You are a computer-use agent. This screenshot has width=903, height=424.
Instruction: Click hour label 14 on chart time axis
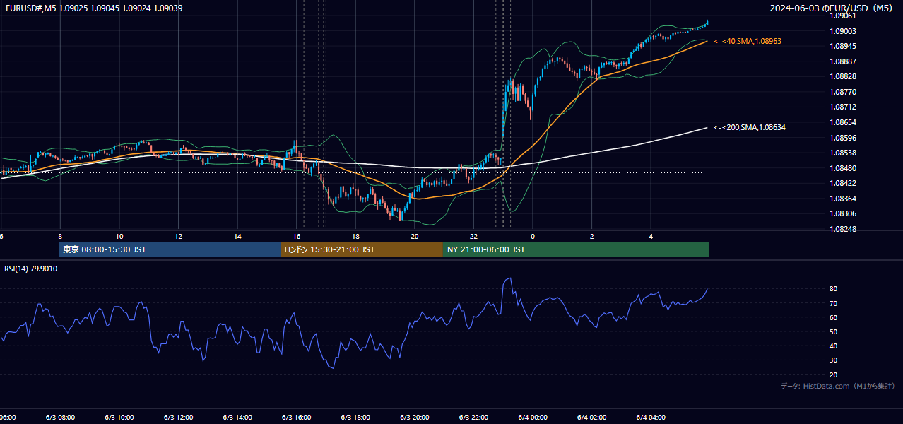pos(238,236)
